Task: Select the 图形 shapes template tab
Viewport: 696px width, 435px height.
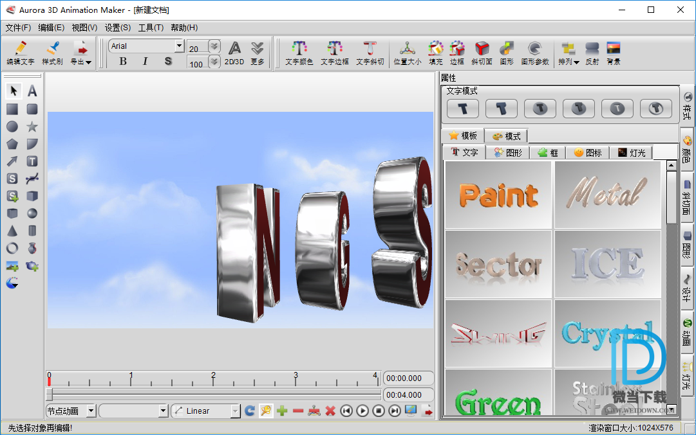Action: [x=508, y=152]
